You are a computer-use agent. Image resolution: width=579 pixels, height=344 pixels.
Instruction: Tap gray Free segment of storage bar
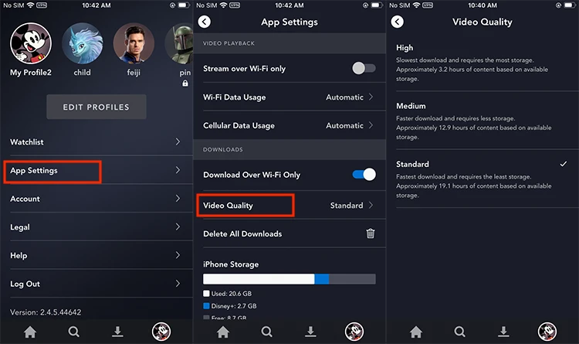(352, 279)
